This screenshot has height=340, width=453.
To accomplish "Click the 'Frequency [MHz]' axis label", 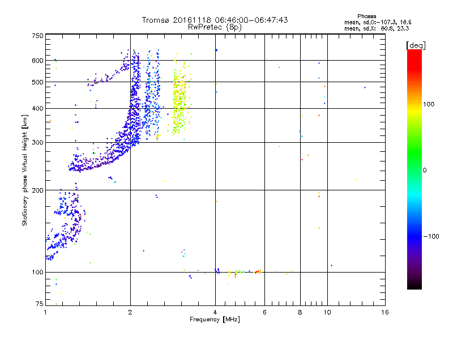I will (215, 320).
